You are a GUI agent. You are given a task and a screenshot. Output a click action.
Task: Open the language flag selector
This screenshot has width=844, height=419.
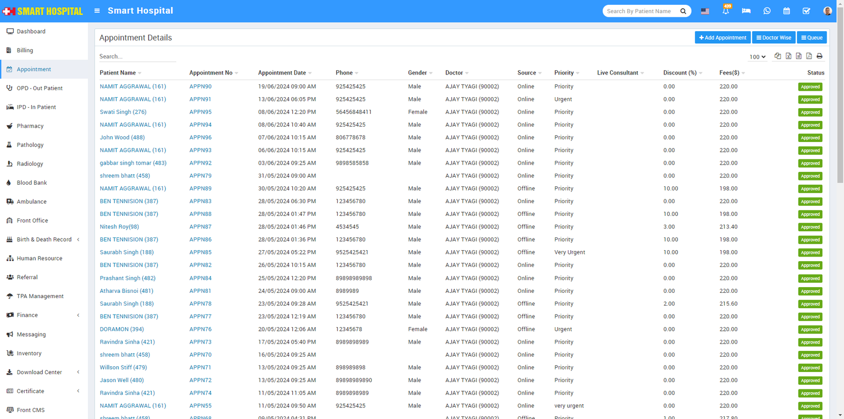[705, 11]
